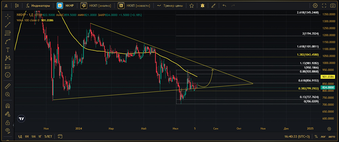Toggle lock all drawings padlock

point(8,122)
